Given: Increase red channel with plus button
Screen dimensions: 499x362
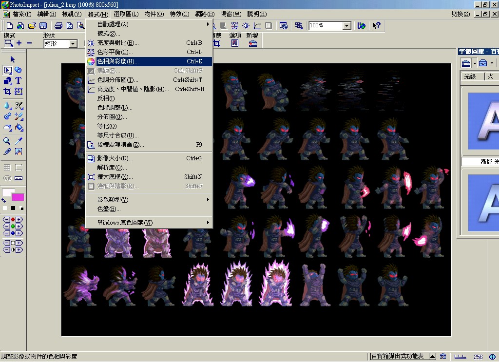Looking at the screenshot, I should click(x=19, y=220).
